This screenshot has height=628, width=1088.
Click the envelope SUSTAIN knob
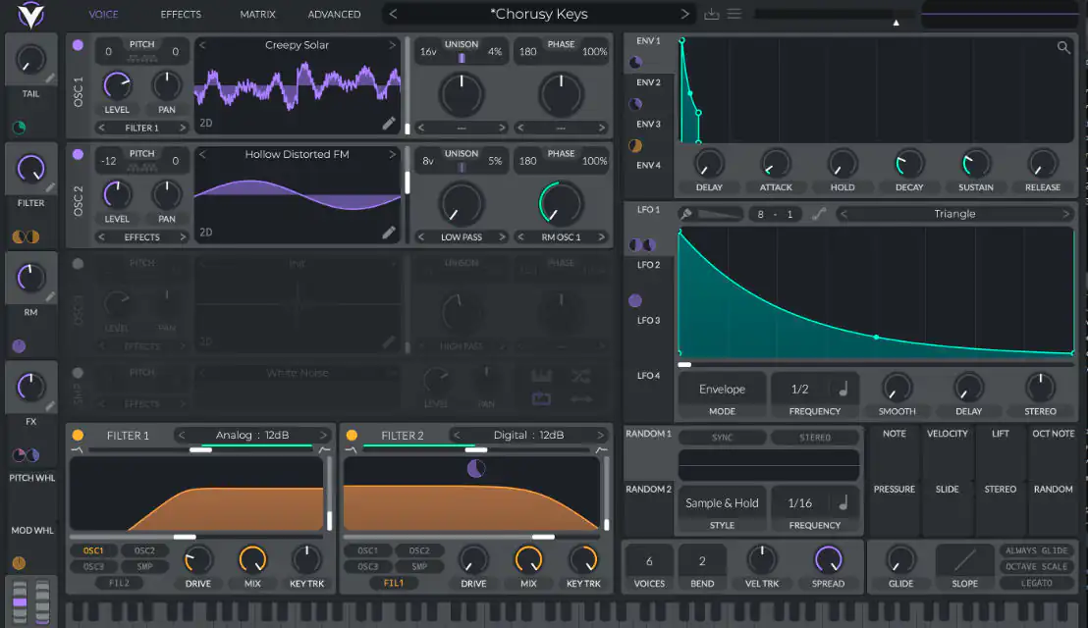point(976,164)
